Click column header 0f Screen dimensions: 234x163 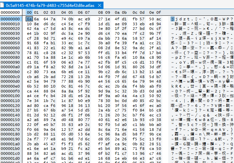coord(159,12)
